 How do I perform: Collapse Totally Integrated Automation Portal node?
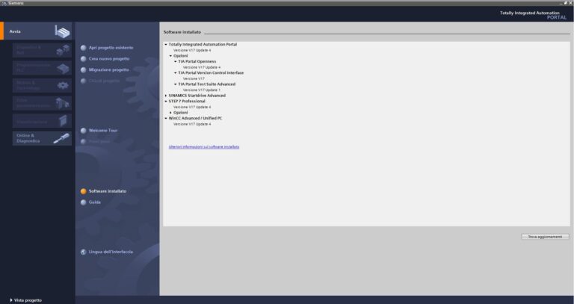[x=166, y=44]
